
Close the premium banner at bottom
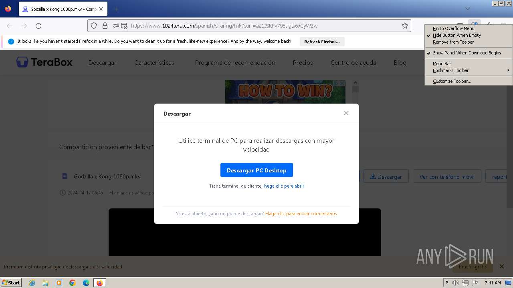[x=501, y=266]
